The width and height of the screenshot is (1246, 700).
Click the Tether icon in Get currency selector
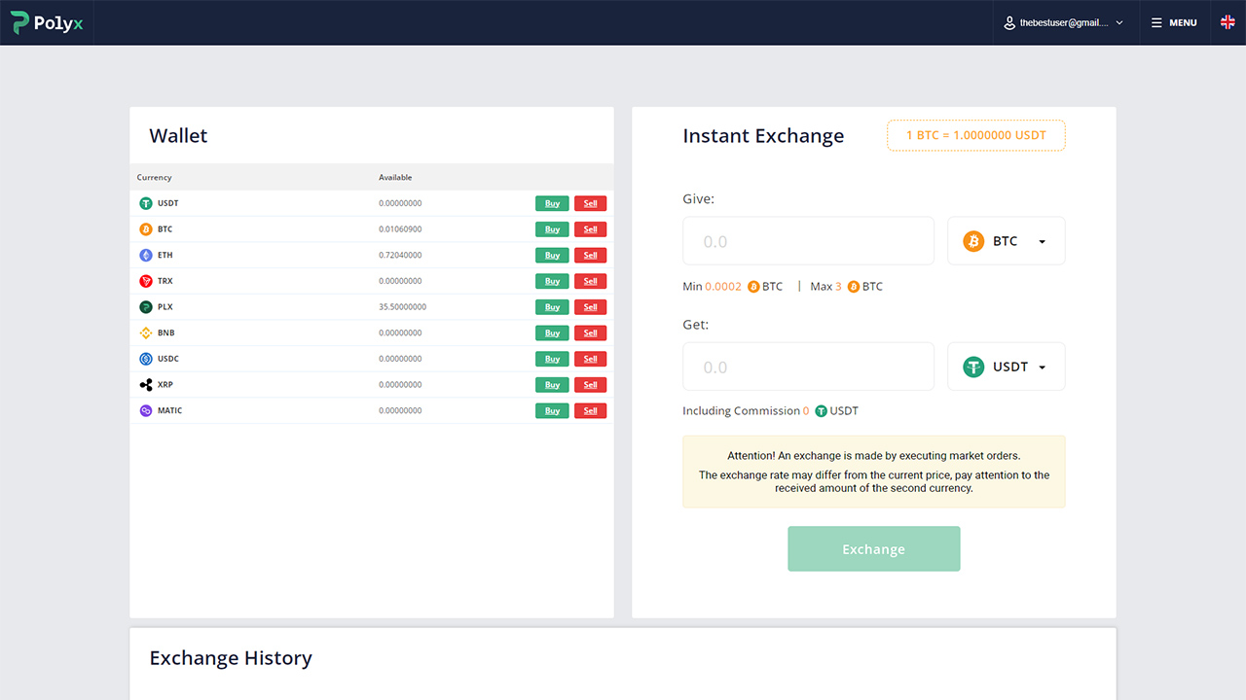click(973, 367)
